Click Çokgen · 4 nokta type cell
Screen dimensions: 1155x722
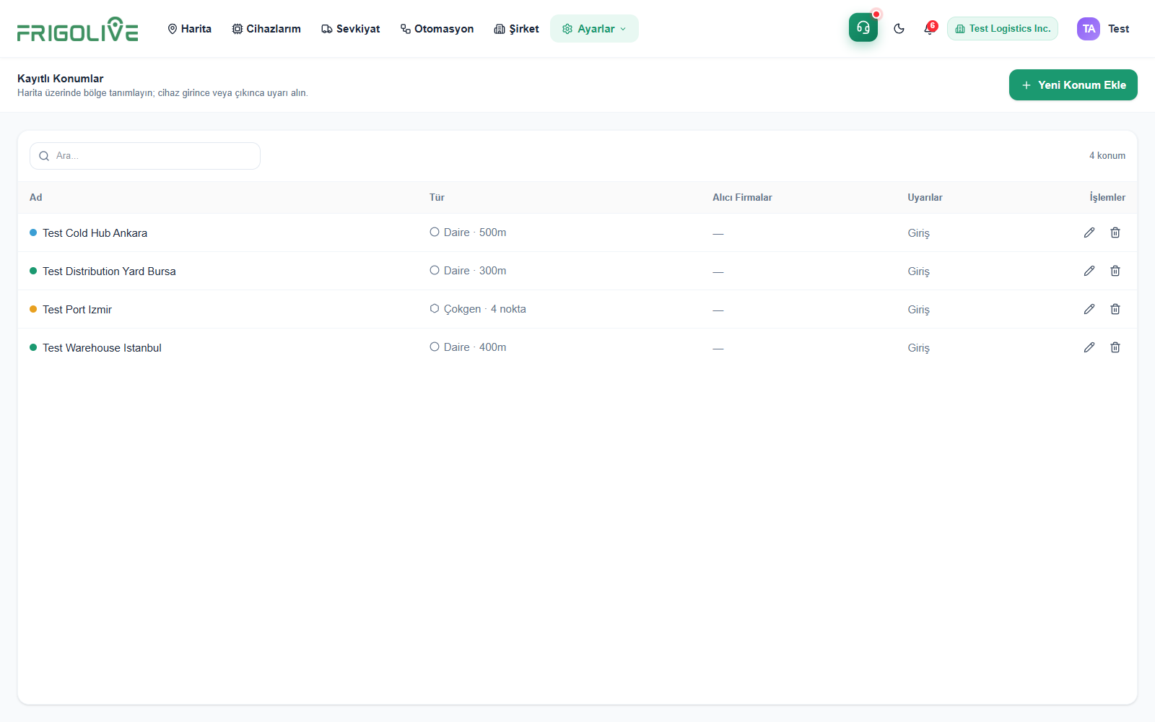478,309
